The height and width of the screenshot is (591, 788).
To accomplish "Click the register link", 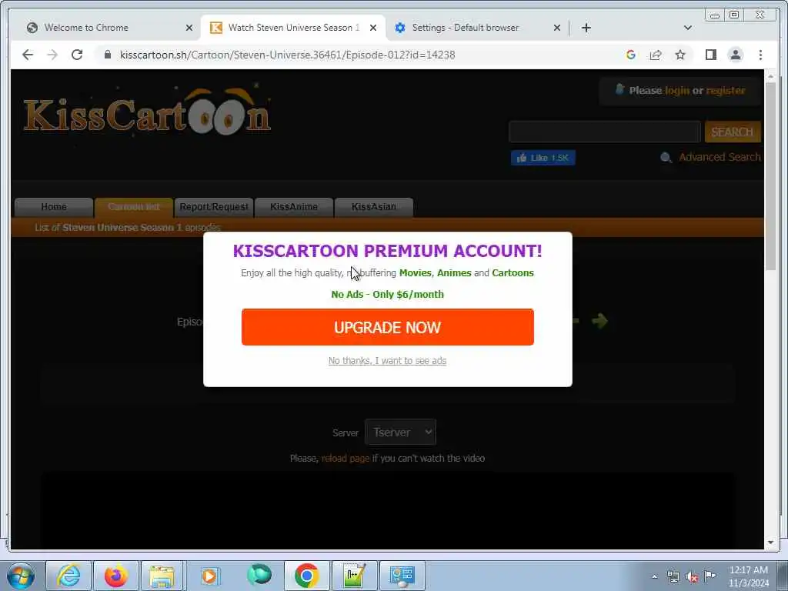I will (x=725, y=91).
